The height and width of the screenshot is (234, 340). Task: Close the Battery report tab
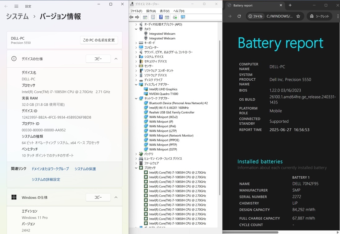point(281,5)
